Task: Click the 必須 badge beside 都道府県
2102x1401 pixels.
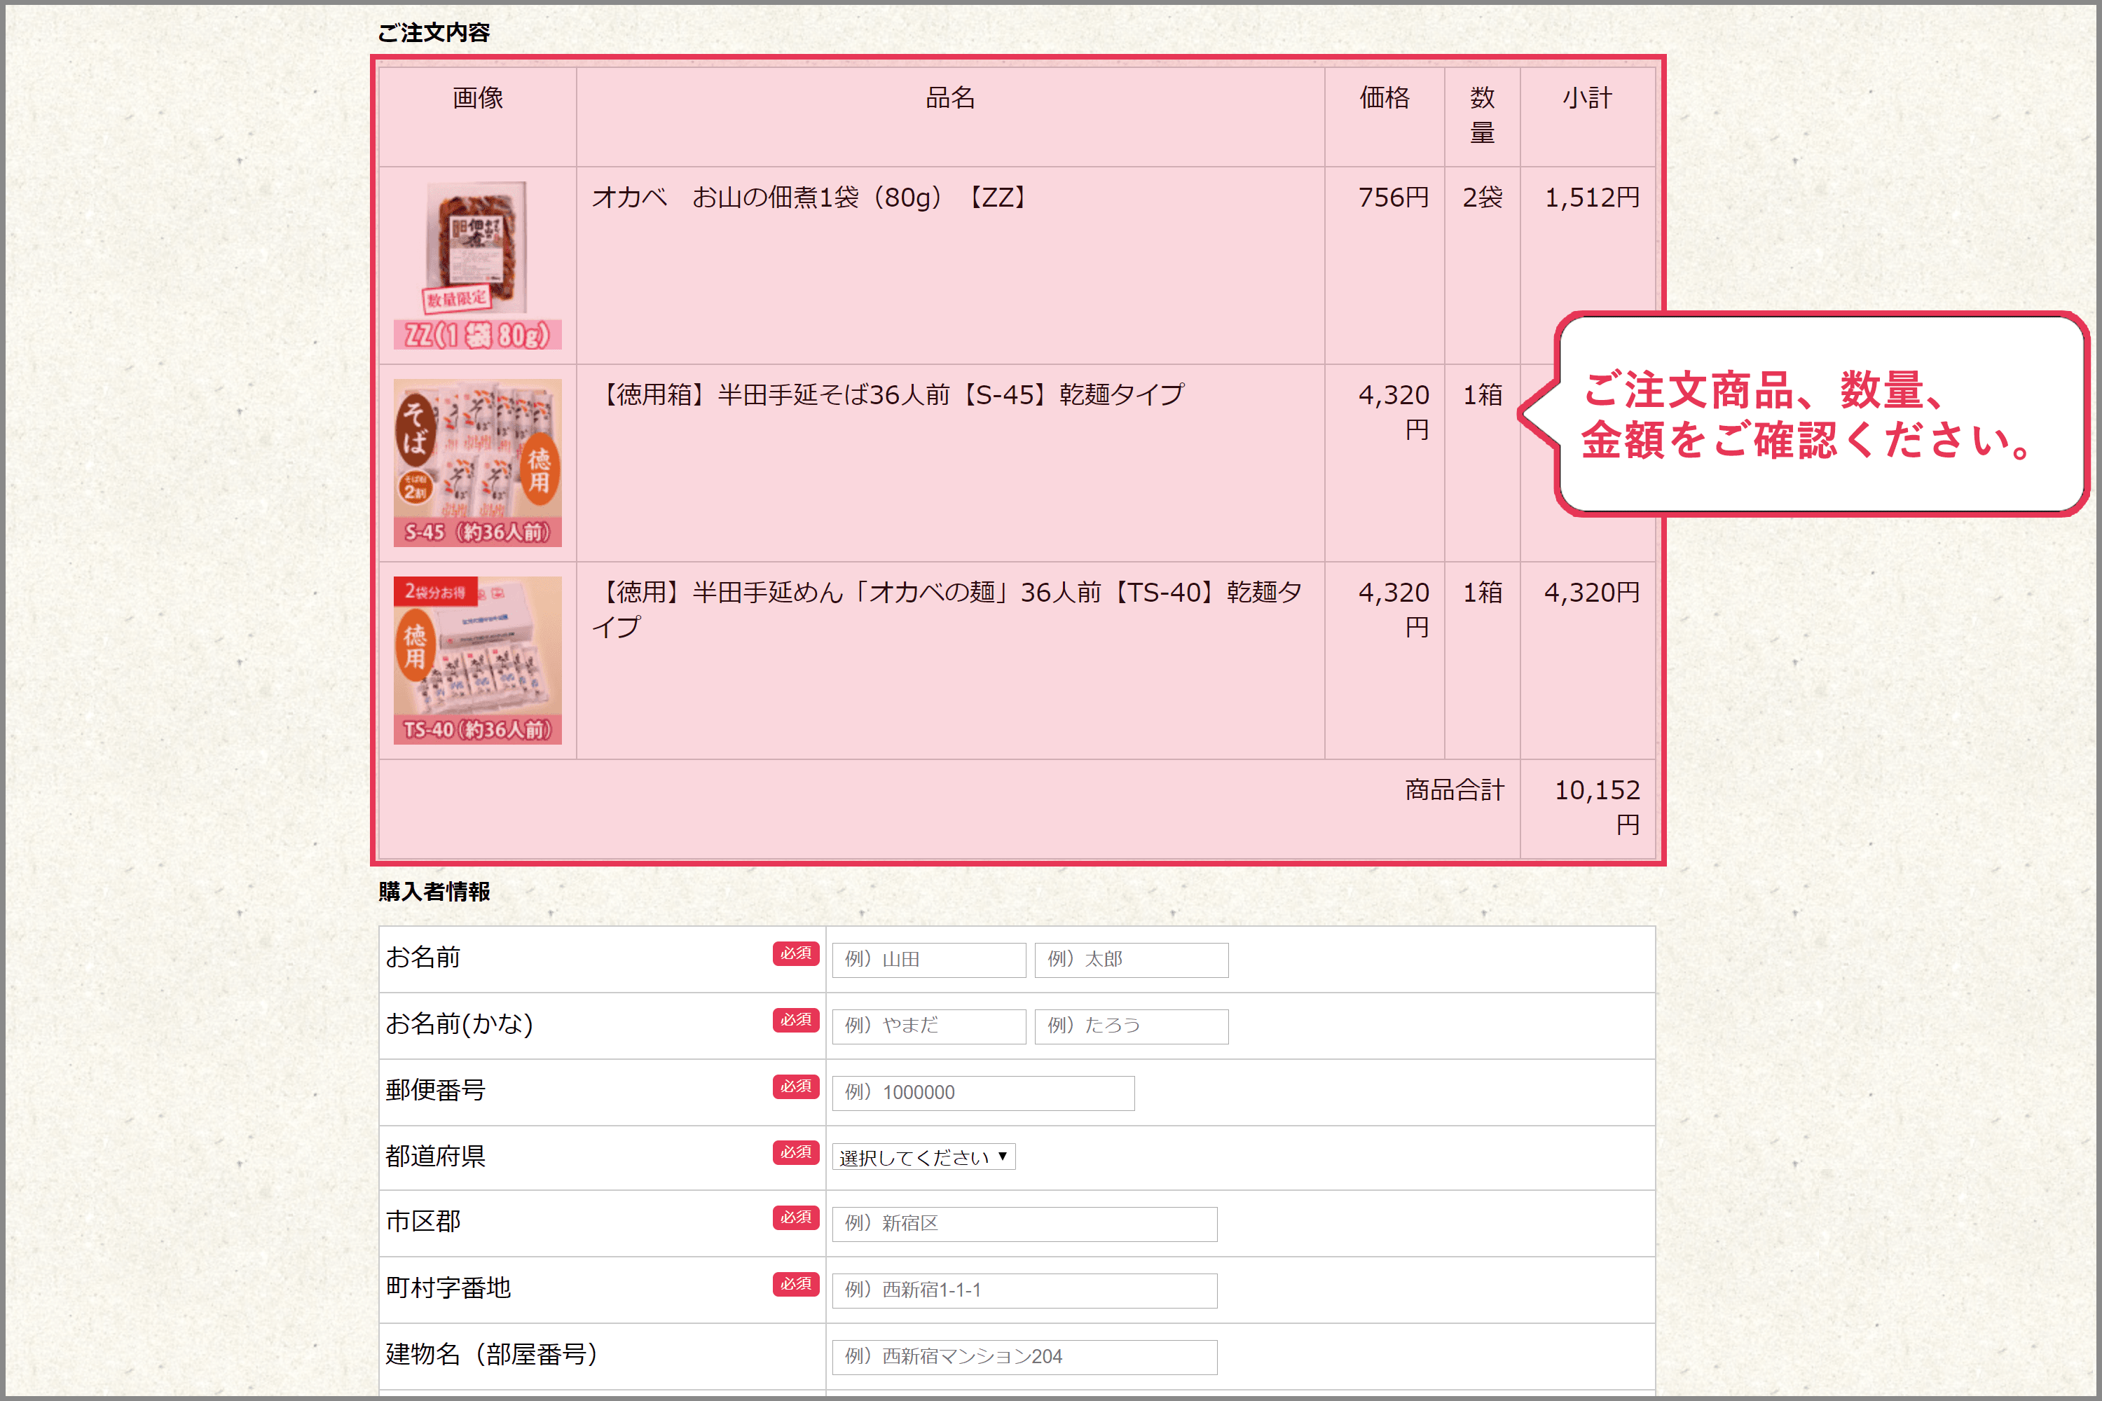Action: [795, 1152]
